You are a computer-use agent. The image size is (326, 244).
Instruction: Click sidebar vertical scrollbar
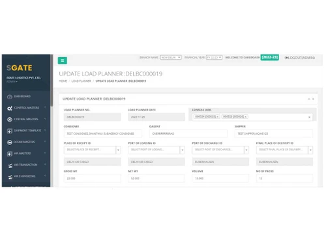52,80
